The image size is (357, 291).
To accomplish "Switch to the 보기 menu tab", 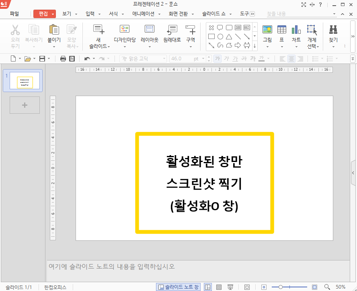I will [67, 13].
